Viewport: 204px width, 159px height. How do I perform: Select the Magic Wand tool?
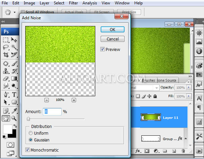click(14, 47)
